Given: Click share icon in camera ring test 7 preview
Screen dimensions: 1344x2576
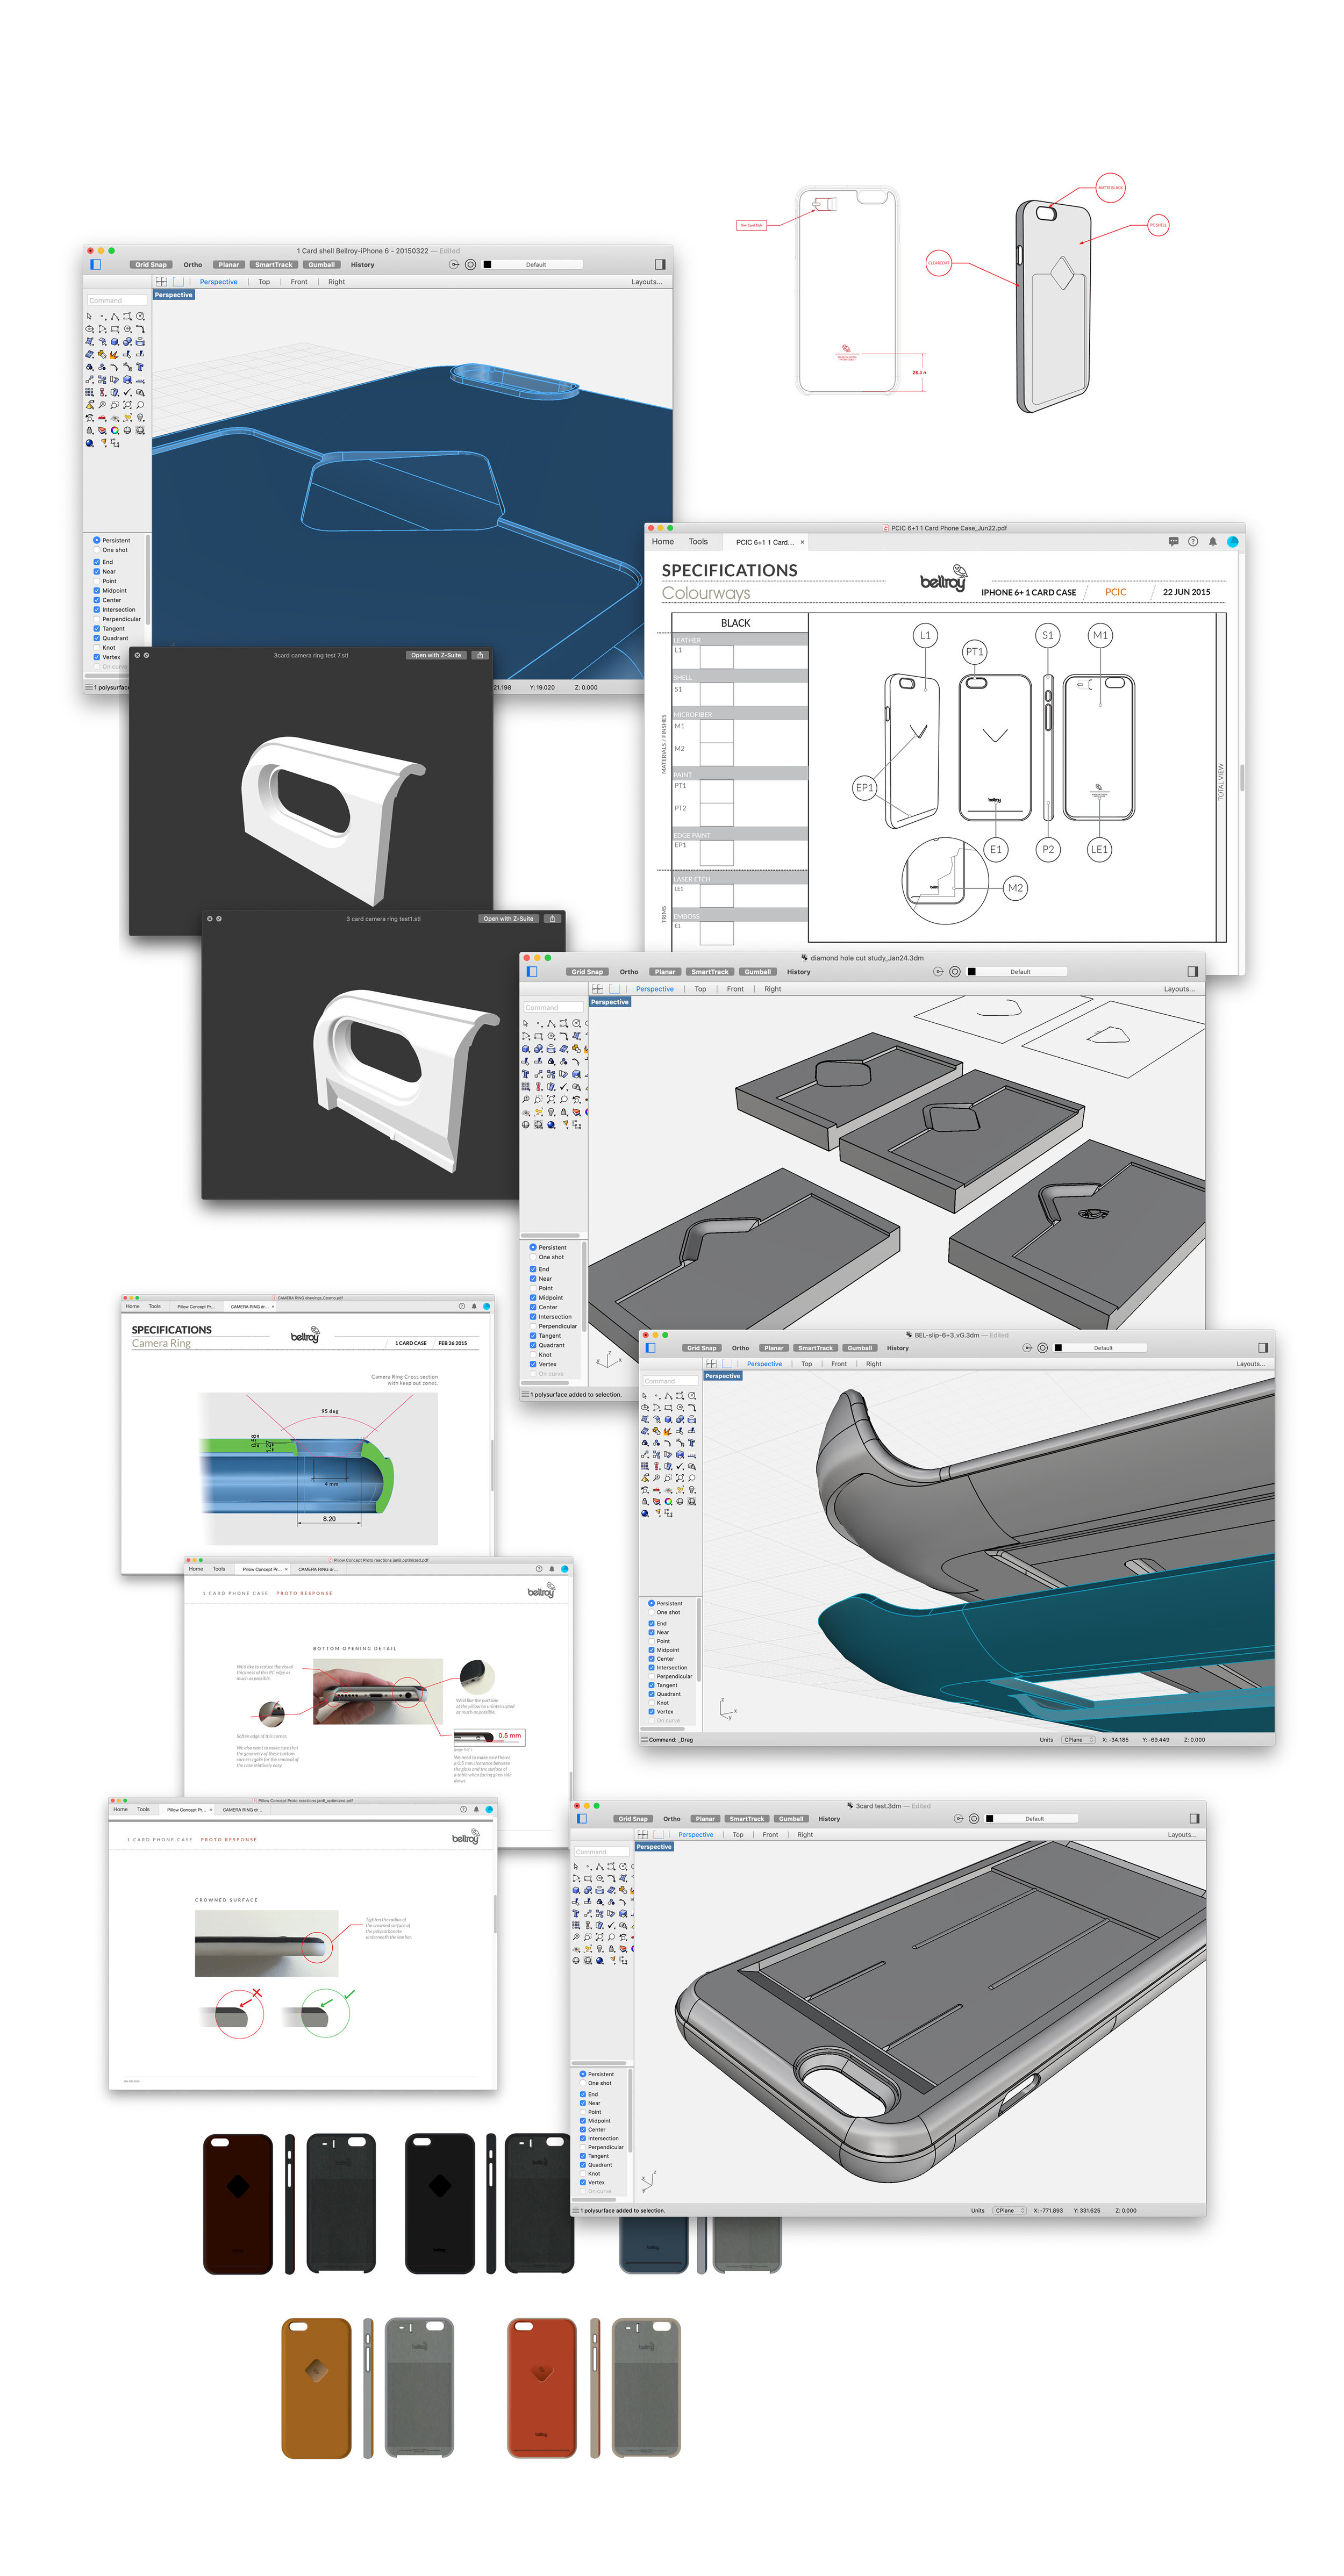Looking at the screenshot, I should click(x=480, y=655).
